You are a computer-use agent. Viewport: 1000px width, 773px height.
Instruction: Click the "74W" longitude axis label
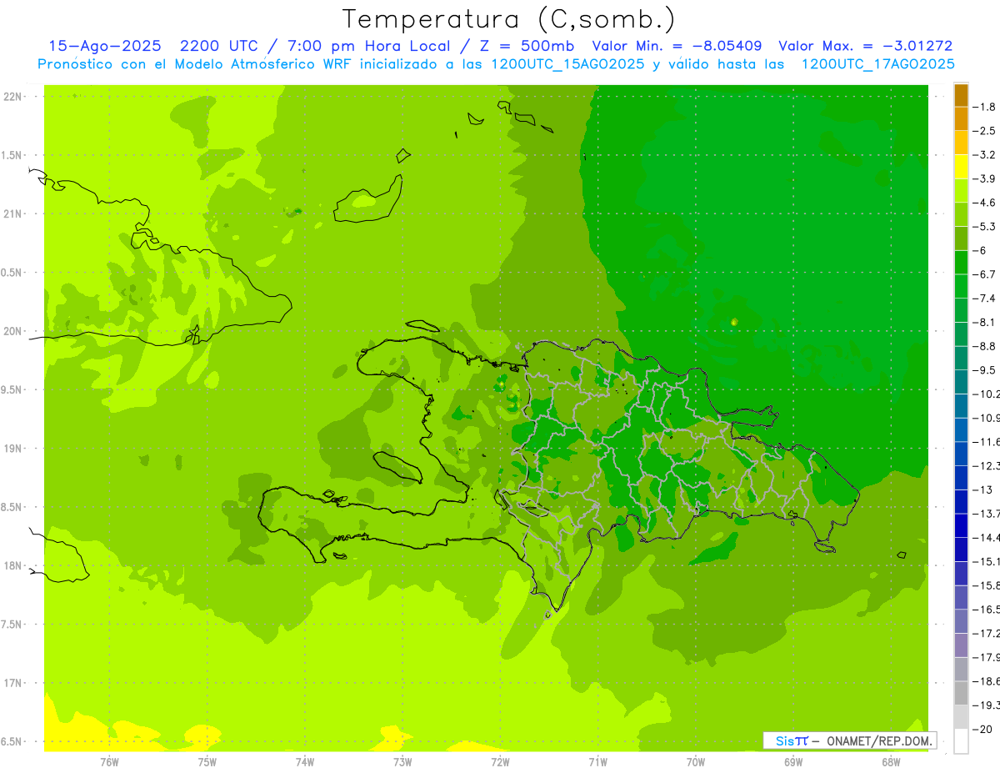pyautogui.click(x=305, y=761)
